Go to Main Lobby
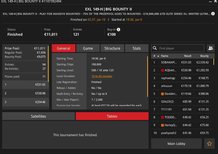The image size is (218, 154). click(x=176, y=144)
